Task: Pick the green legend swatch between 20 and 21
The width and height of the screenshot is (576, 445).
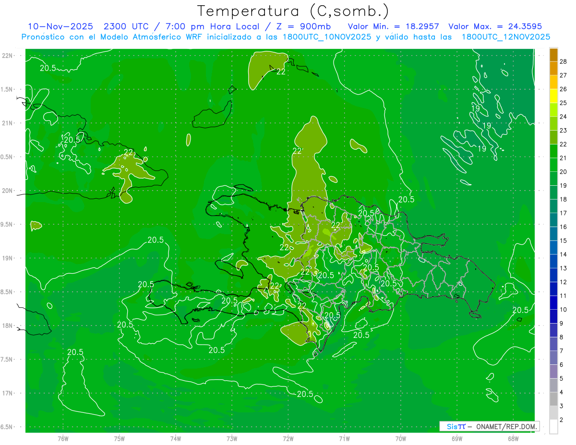Action: [553, 165]
